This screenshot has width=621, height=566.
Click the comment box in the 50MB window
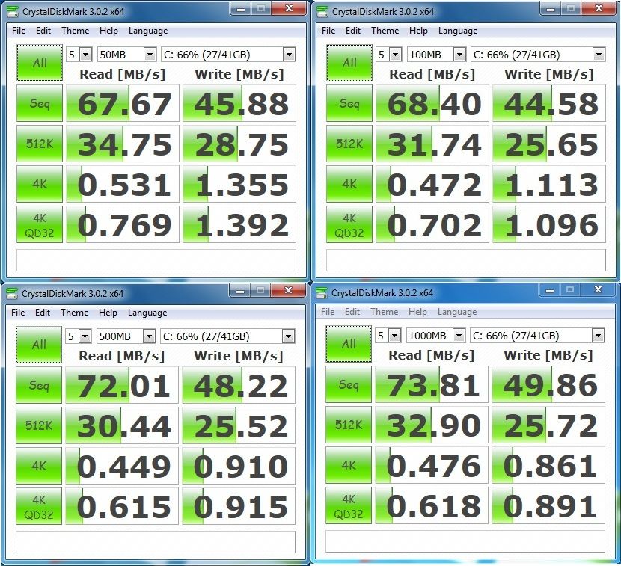pos(156,260)
